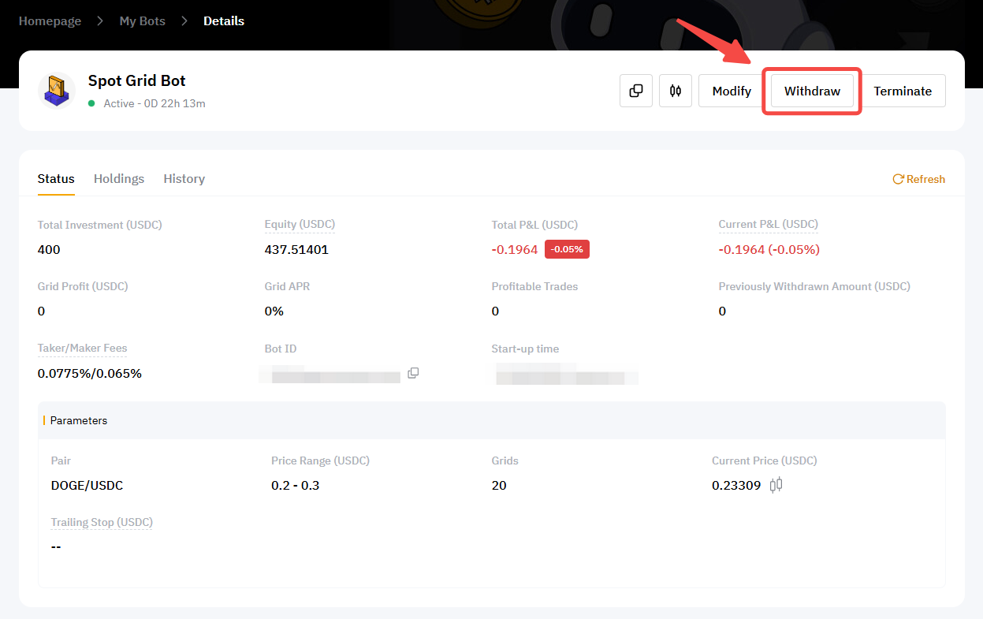
Task: Click the red -0.05% badge
Action: (567, 249)
